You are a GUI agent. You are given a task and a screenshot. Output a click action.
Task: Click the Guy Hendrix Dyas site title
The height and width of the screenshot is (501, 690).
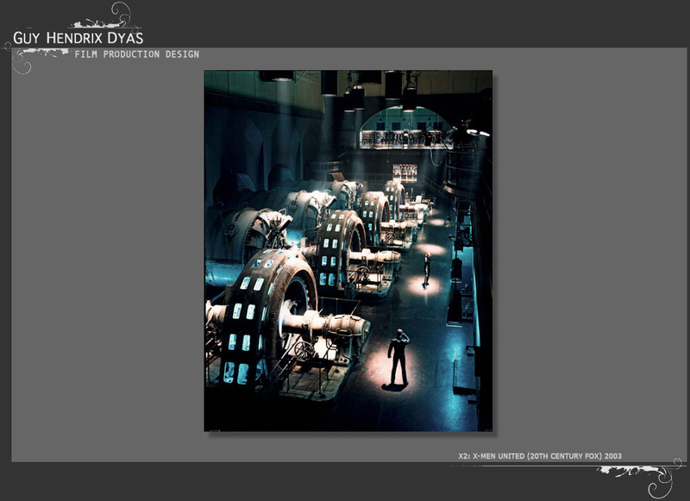pos(78,38)
